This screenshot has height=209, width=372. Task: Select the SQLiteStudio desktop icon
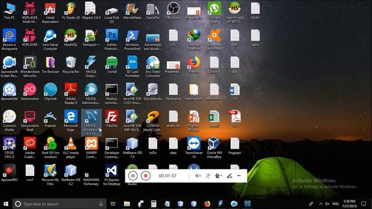(x=153, y=92)
